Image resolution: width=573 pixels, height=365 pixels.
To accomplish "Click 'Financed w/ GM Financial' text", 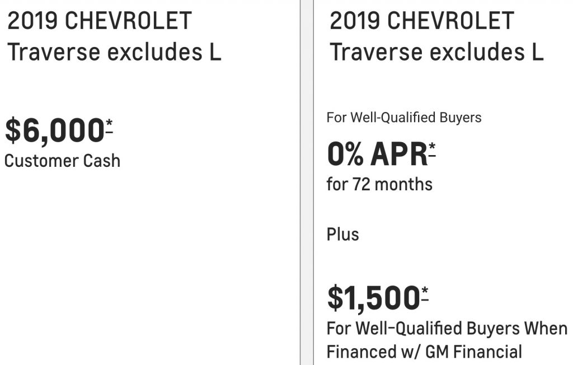I will point(424,352).
